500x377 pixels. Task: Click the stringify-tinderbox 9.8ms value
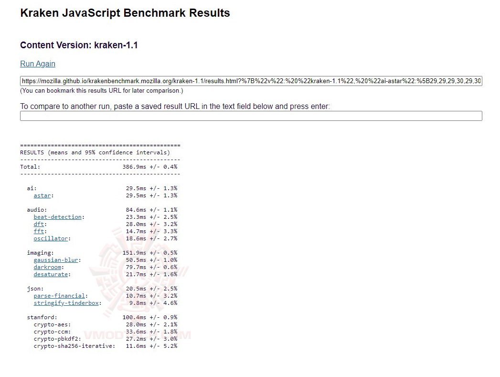(138, 303)
